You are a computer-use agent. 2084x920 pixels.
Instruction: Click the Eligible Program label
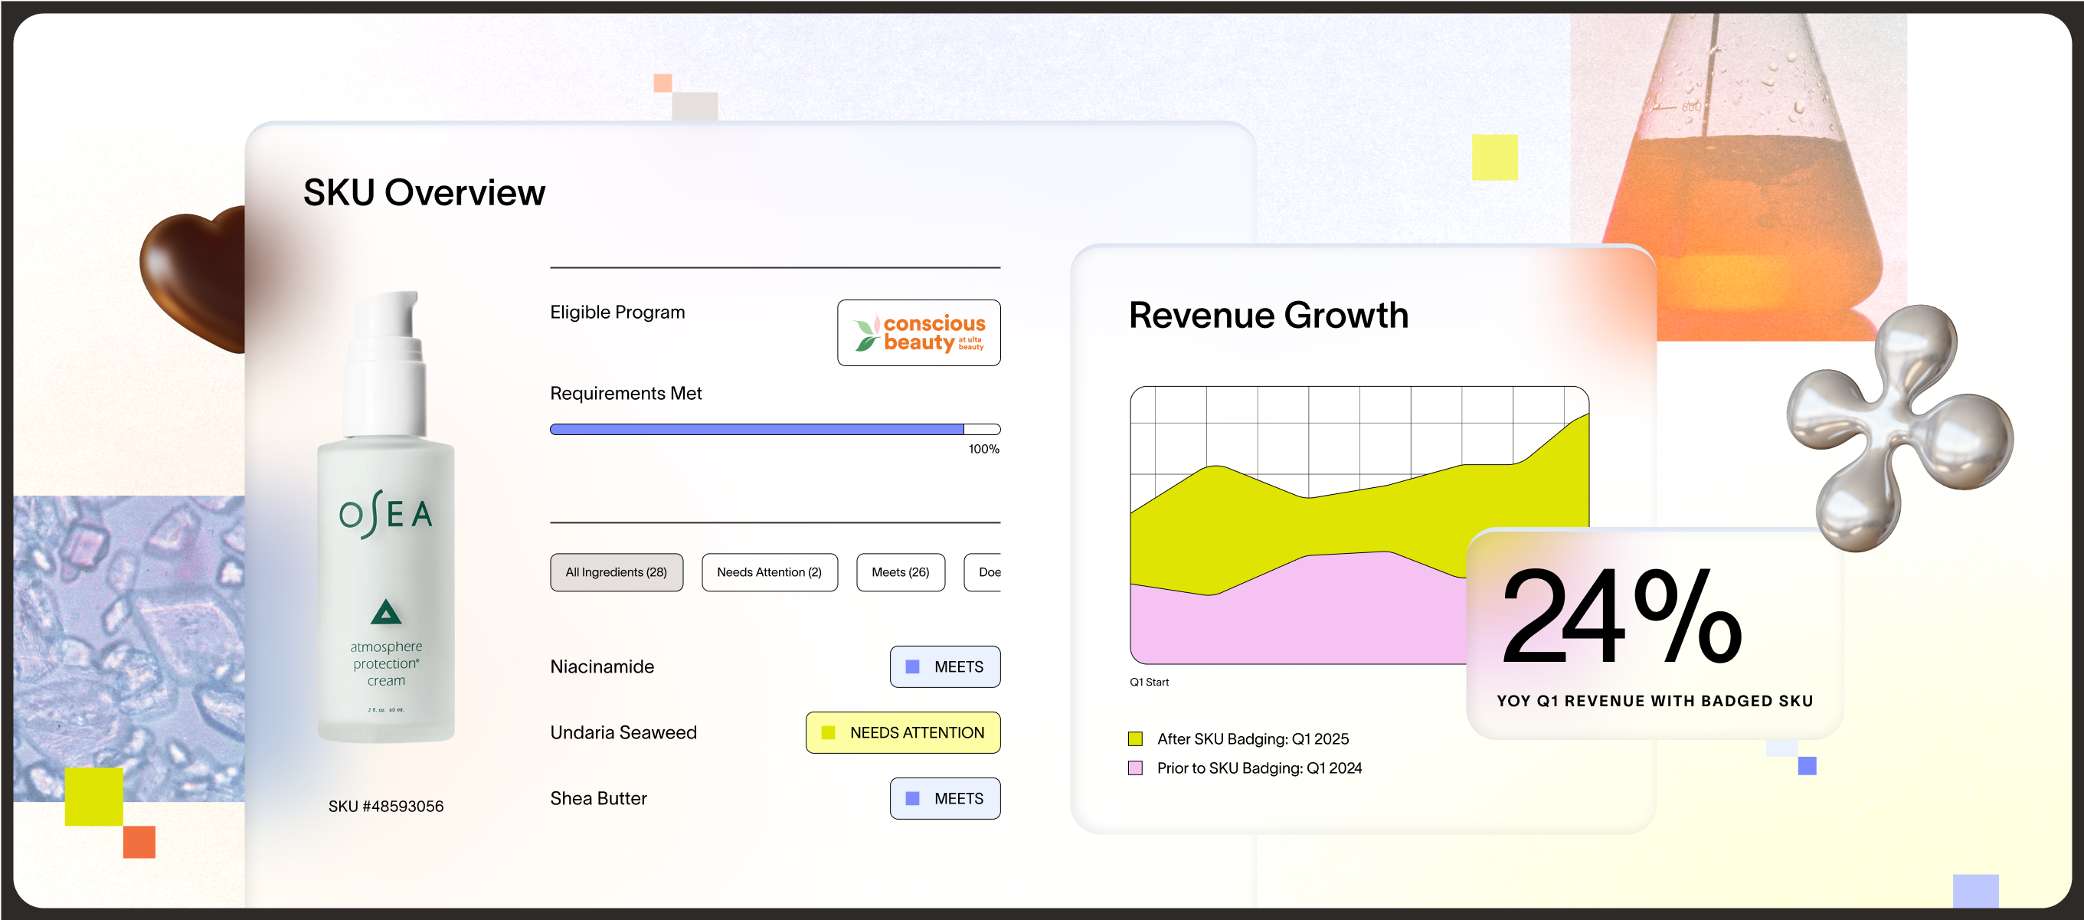(x=617, y=313)
